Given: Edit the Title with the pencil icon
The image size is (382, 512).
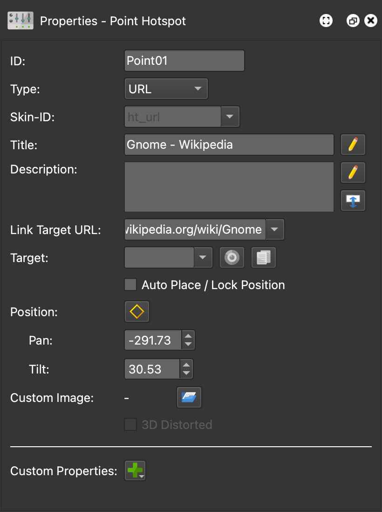Looking at the screenshot, I should [x=353, y=145].
